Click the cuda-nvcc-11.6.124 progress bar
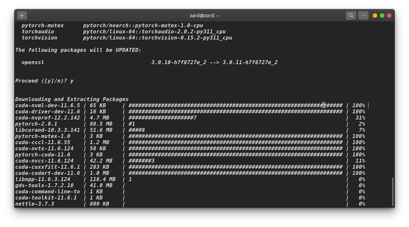The width and height of the screenshot is (409, 227). [141, 161]
